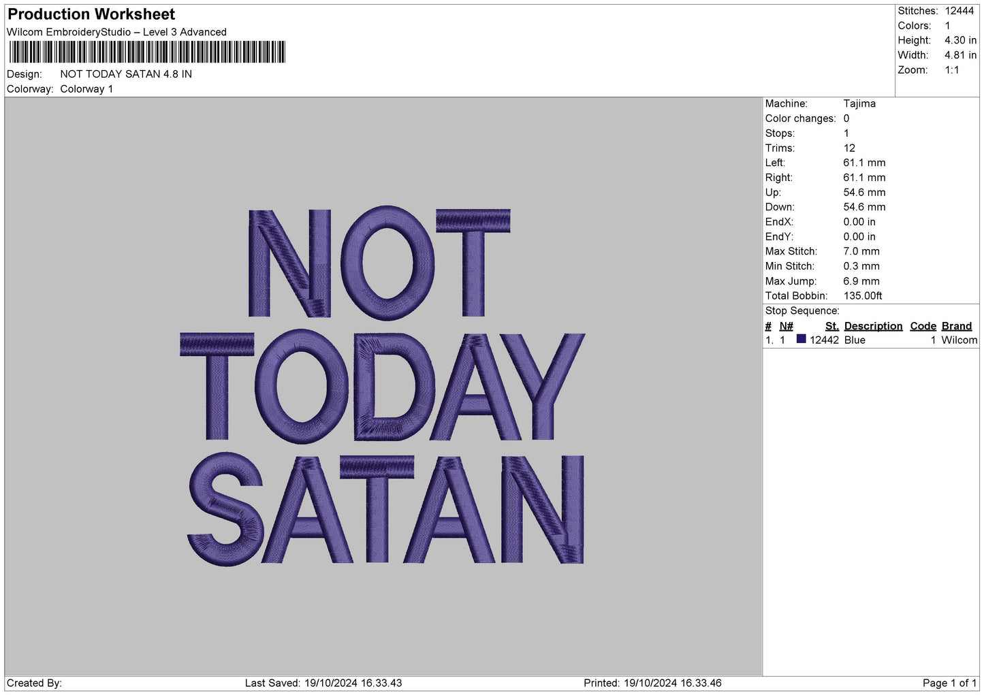Click the Blue description in the stop sequence
This screenshot has height=695, width=984.
(x=855, y=340)
